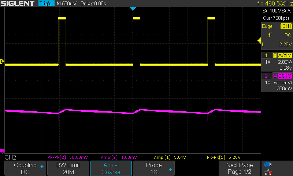293x176 pixels.
Task: Click the CH1 trigger source badge
Action: click(286, 26)
